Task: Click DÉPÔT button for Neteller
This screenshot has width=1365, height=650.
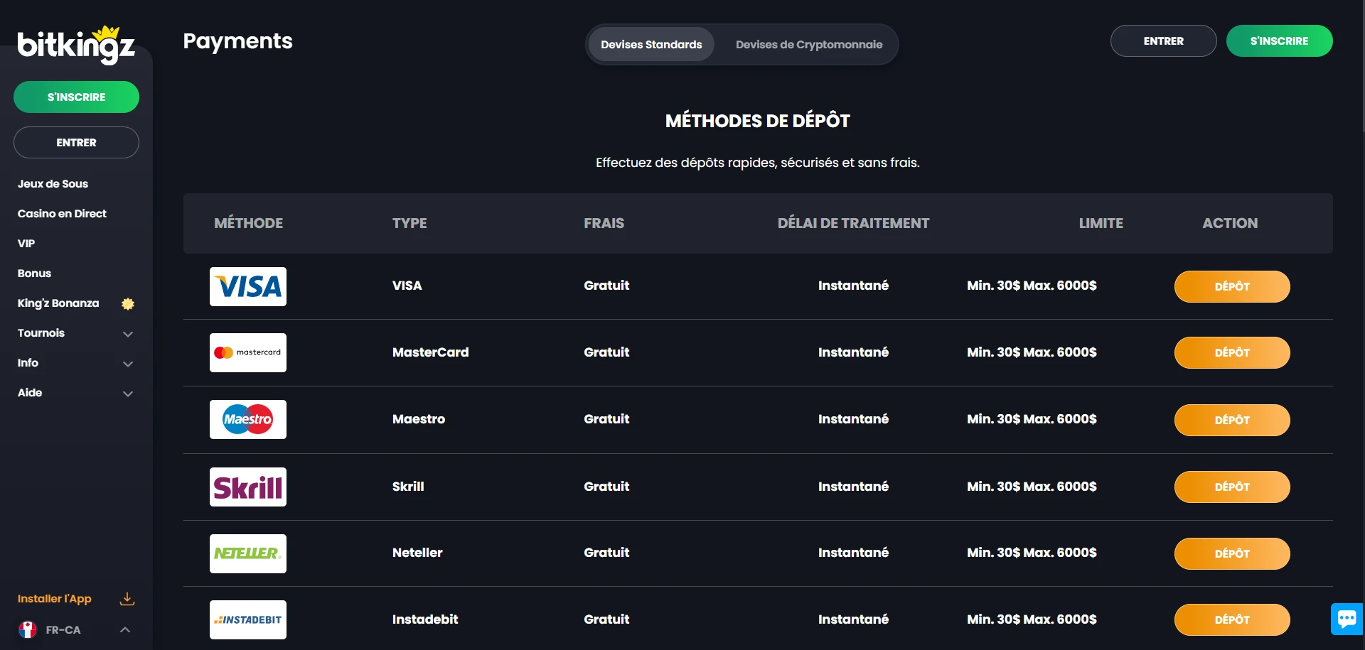Action: 1232,554
